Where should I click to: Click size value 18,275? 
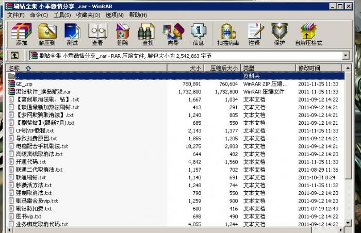point(193,146)
